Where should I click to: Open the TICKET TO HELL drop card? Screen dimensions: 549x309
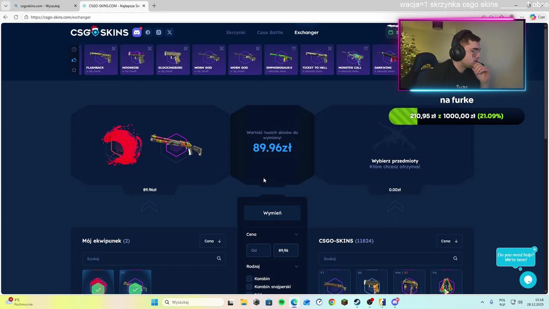(317, 60)
